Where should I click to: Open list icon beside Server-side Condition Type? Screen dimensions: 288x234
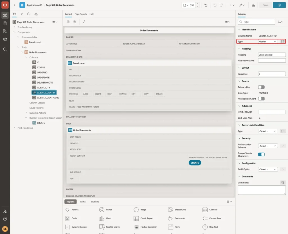click(283, 131)
